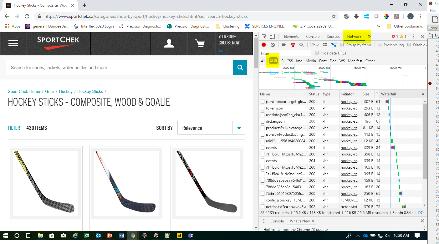Reload the current page
The width and height of the screenshot is (439, 244).
click(27, 16)
